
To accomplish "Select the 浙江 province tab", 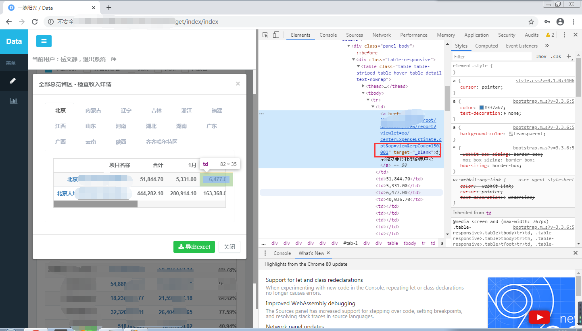I will (186, 110).
